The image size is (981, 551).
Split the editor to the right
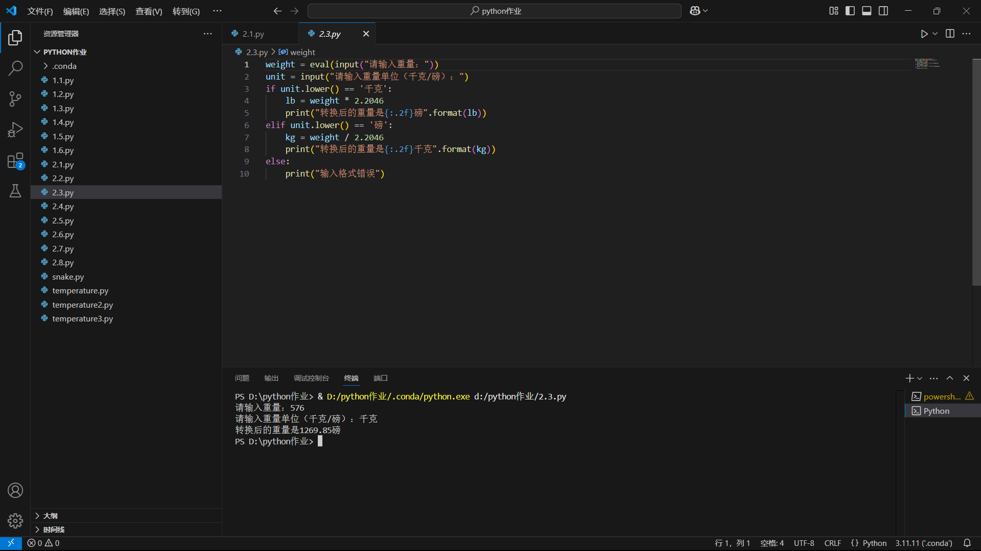coord(950,34)
